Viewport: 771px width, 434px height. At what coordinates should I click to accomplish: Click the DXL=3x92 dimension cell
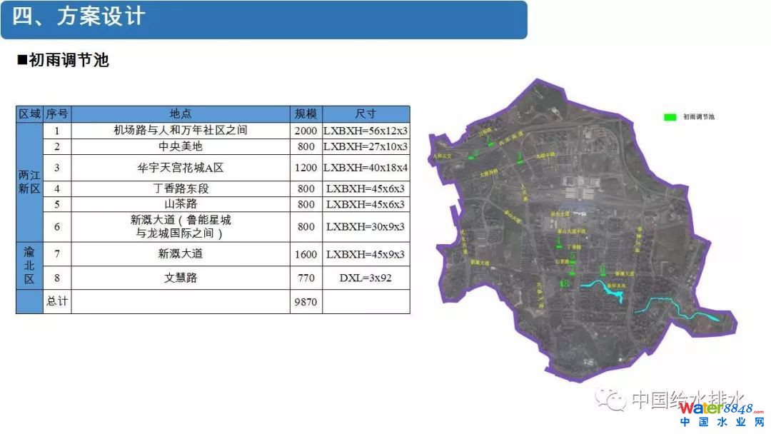coord(366,278)
